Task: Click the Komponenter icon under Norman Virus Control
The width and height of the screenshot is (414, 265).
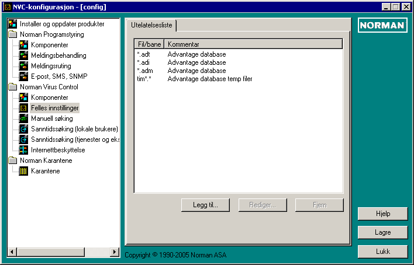Action: 23,97
